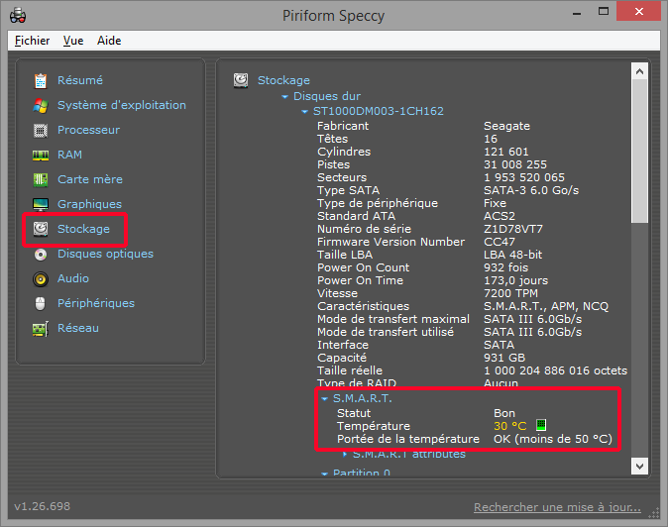Select the Graphiques monitor icon

coord(41,204)
